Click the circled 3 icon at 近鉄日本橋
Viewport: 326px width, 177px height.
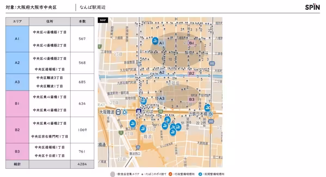coord(211,114)
